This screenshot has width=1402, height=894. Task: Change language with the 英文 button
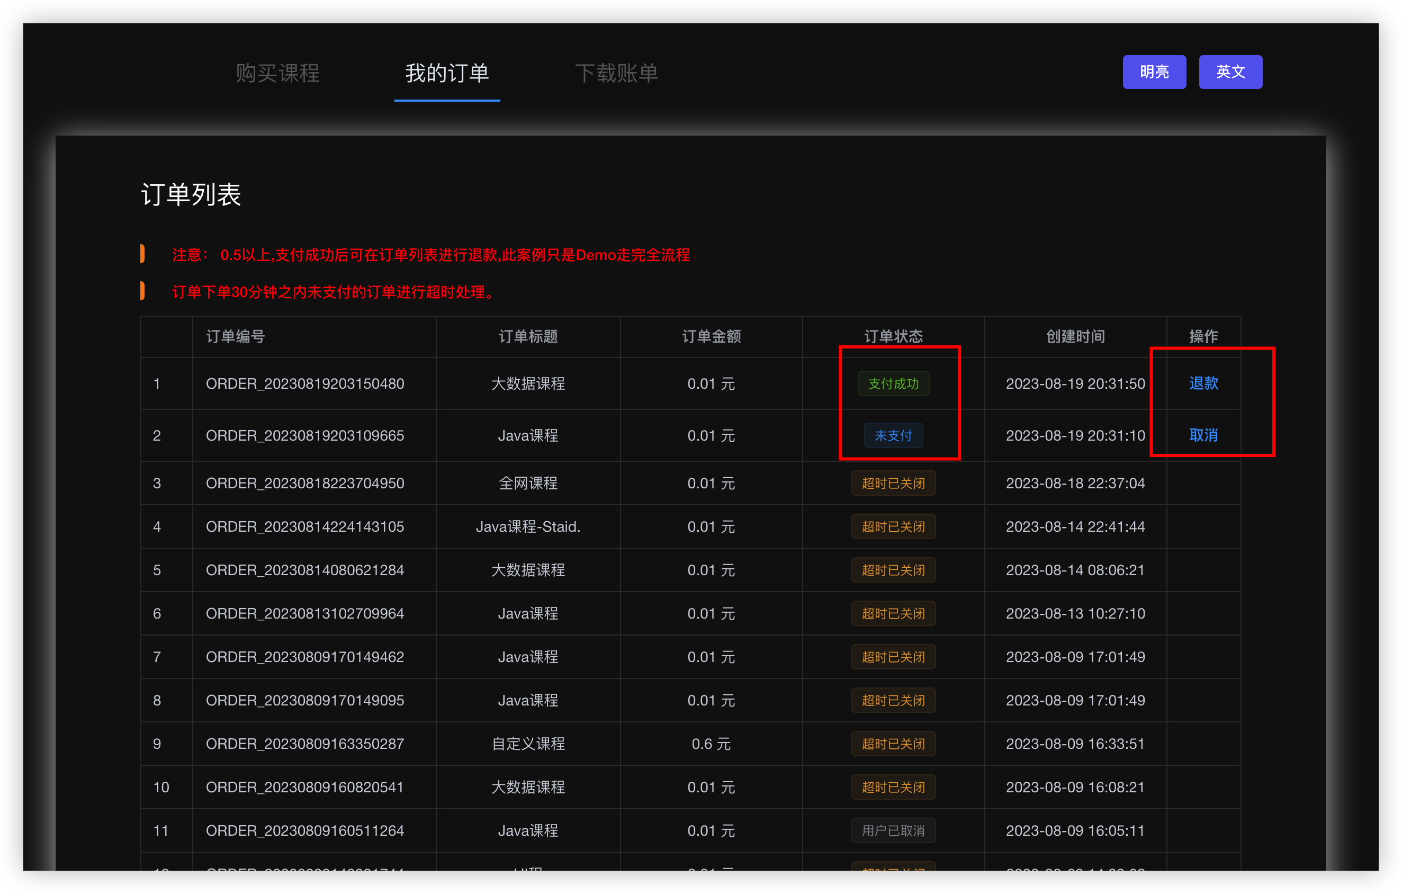click(1229, 72)
